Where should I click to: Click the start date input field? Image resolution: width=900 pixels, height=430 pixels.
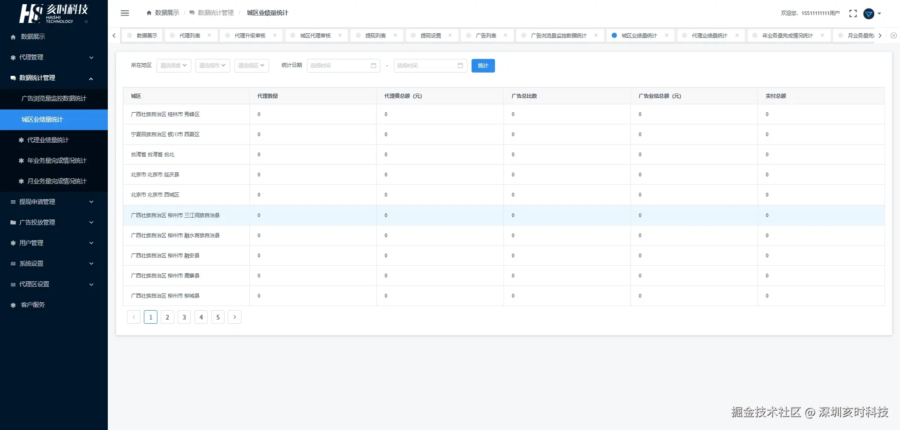coord(343,66)
